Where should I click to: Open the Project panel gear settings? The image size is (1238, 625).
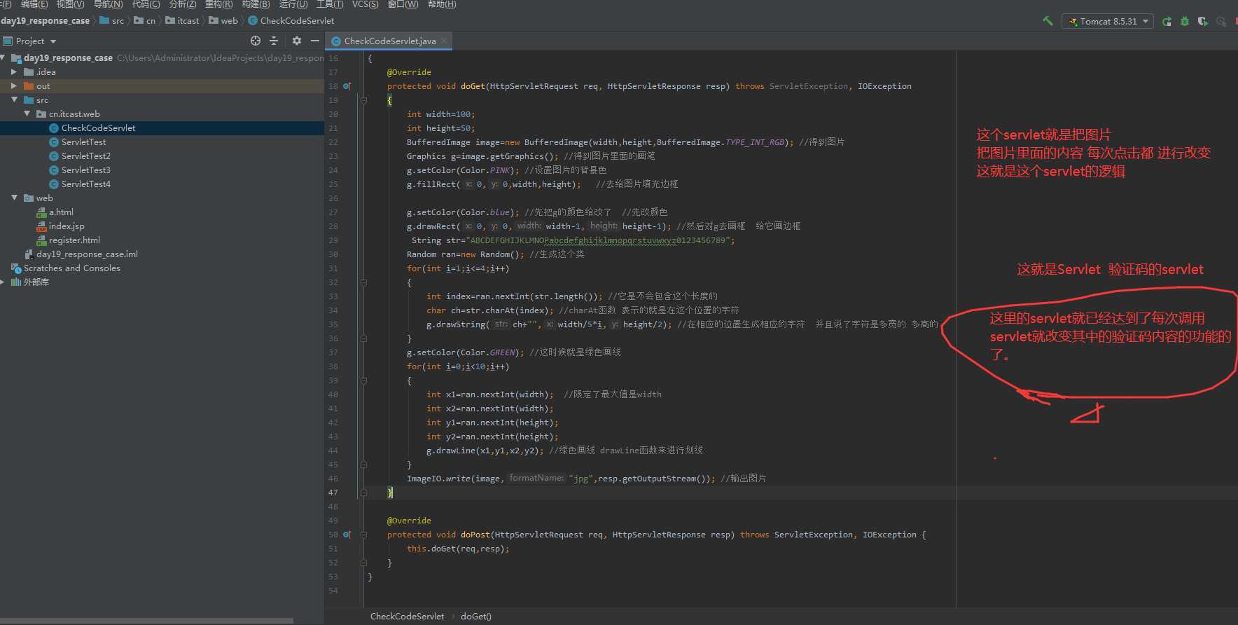(297, 41)
